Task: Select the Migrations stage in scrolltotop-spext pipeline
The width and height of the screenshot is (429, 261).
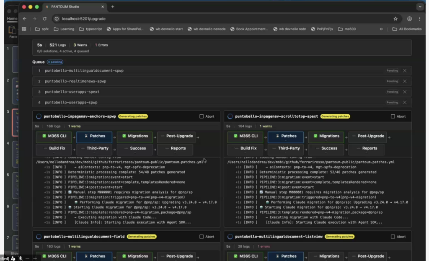Action: 326,136
